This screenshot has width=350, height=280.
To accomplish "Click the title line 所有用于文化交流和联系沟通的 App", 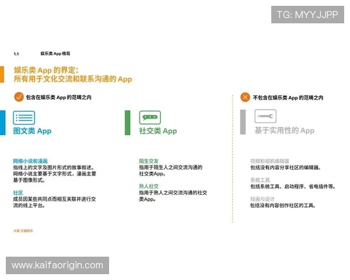I will pyautogui.click(x=73, y=79).
